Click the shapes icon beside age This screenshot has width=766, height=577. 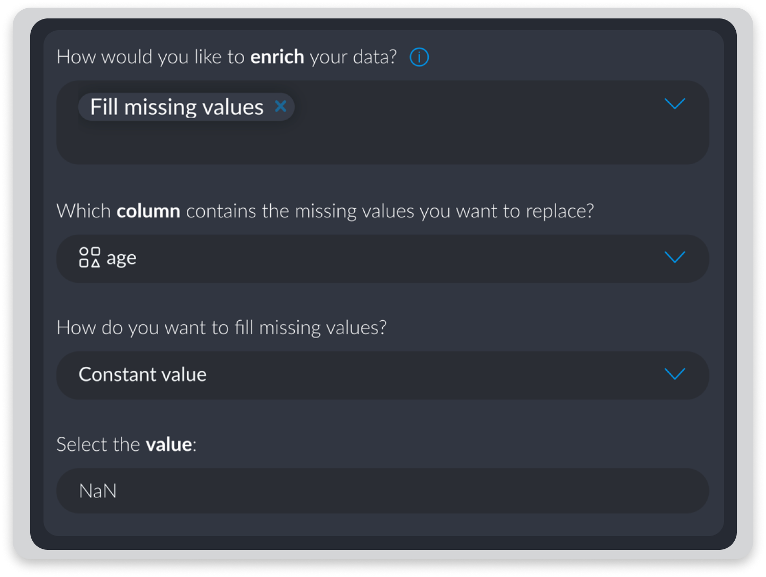pos(90,257)
